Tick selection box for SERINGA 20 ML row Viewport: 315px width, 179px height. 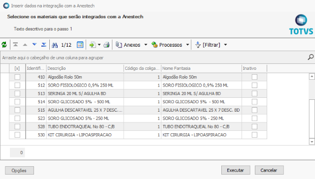pos(17,93)
